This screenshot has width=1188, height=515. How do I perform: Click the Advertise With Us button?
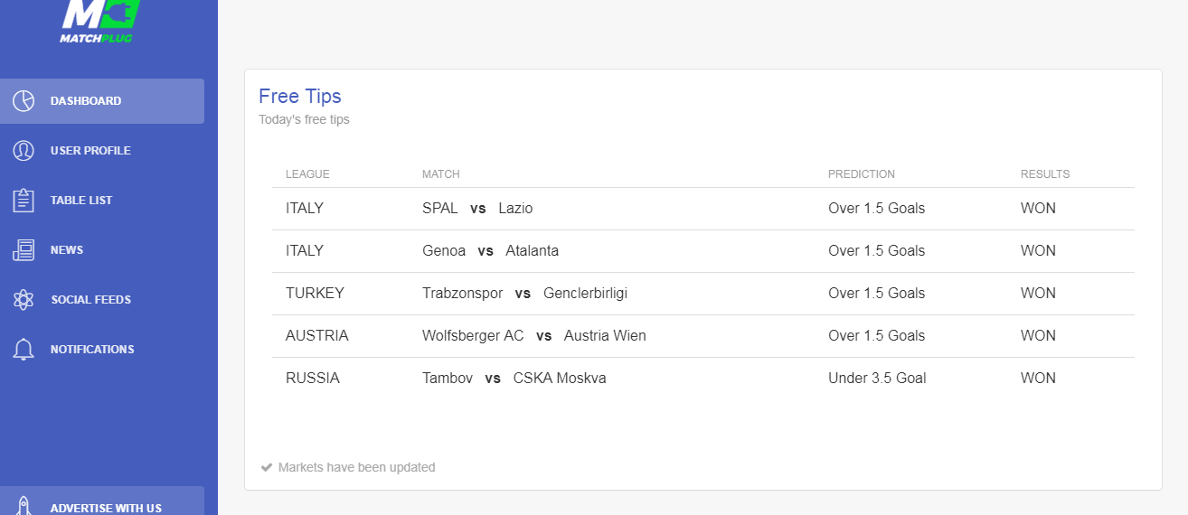[106, 507]
